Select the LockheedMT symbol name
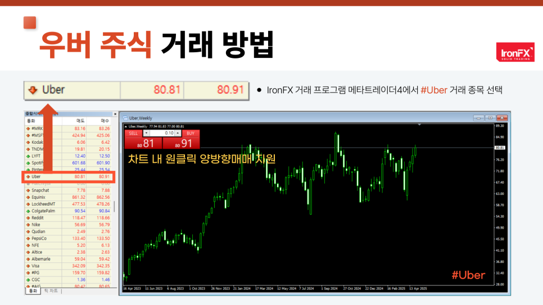 tap(43, 204)
